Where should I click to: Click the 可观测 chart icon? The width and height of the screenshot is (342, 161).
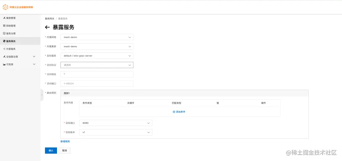pos(4,64)
